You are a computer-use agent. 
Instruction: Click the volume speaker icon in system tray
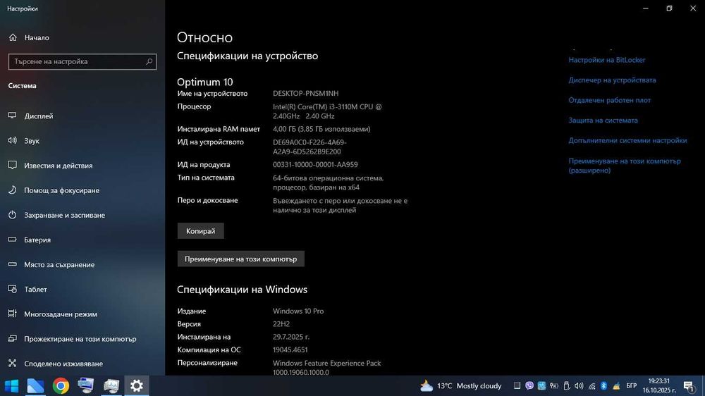[x=579, y=385]
